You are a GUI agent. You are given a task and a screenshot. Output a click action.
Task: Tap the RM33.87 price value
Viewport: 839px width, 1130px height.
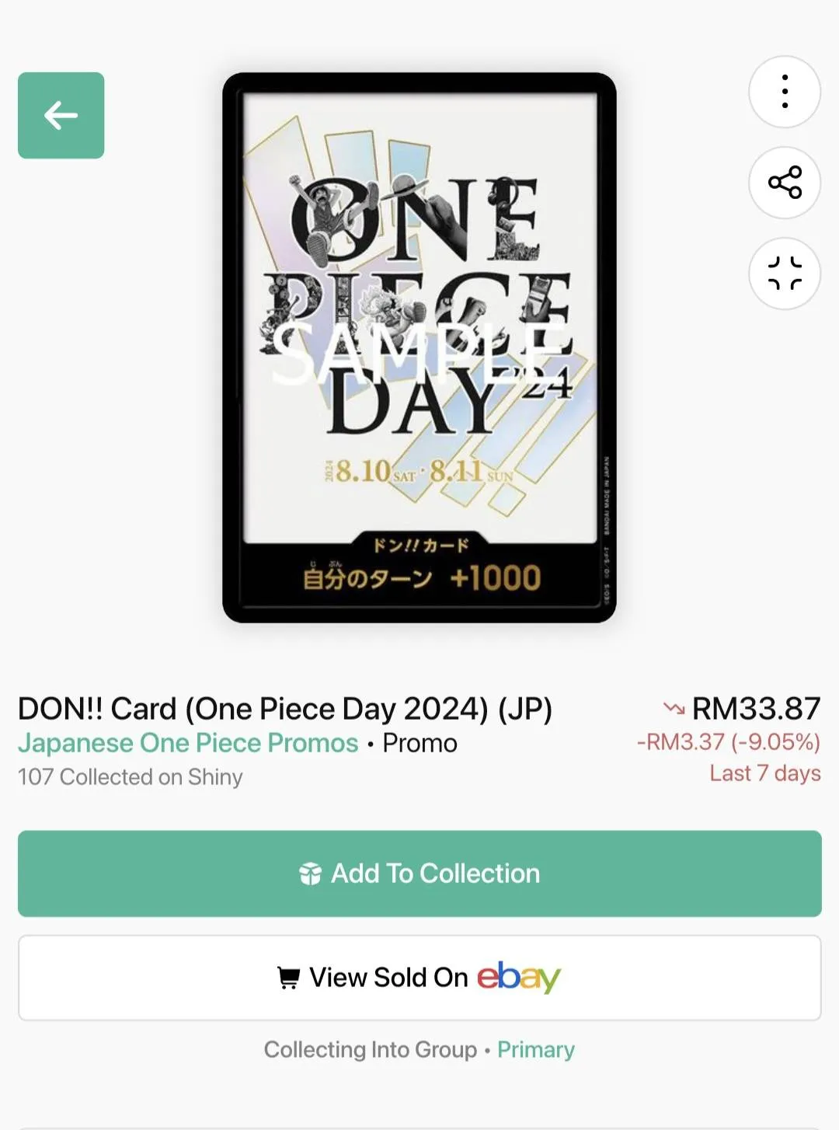pos(756,709)
